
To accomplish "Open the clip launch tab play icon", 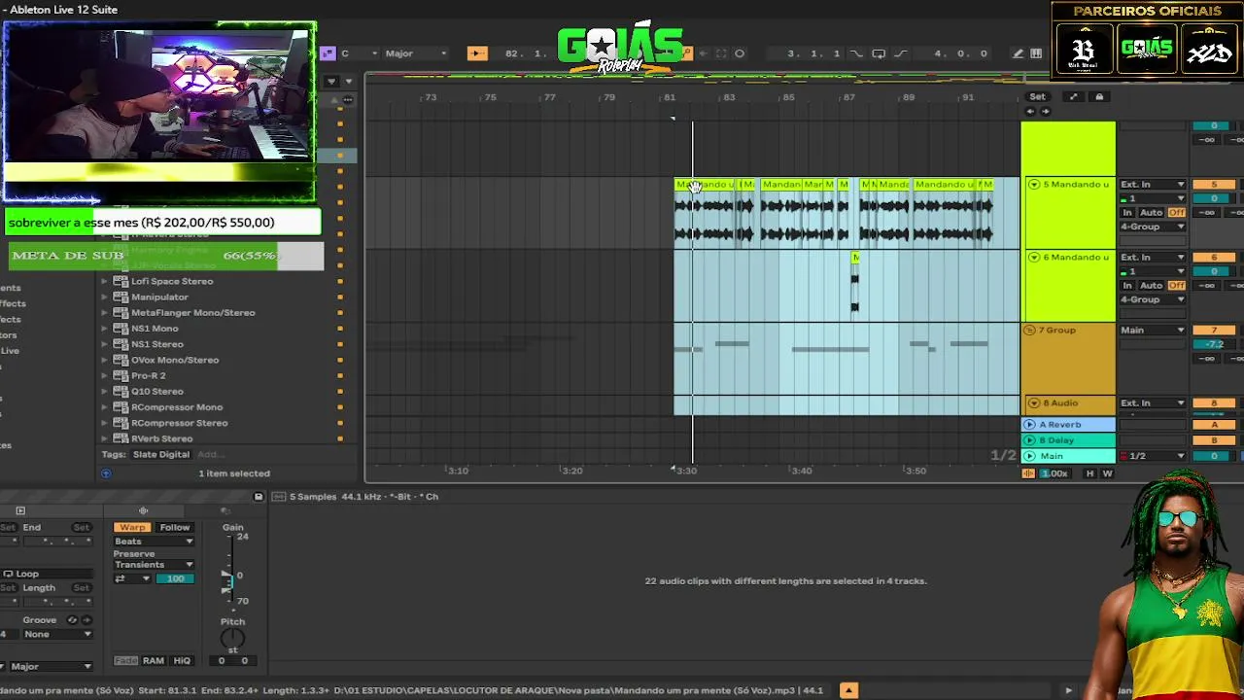I will point(19,510).
